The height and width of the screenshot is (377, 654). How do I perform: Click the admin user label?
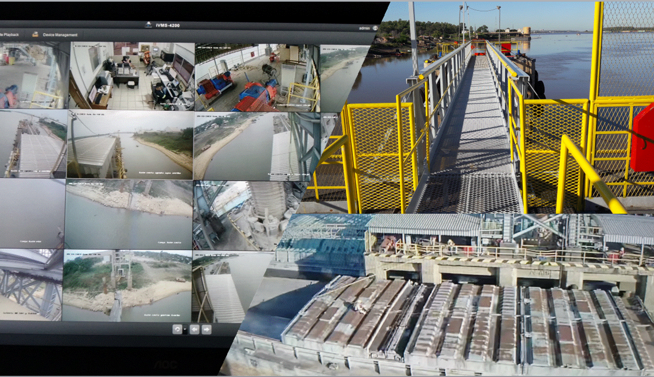(x=364, y=28)
